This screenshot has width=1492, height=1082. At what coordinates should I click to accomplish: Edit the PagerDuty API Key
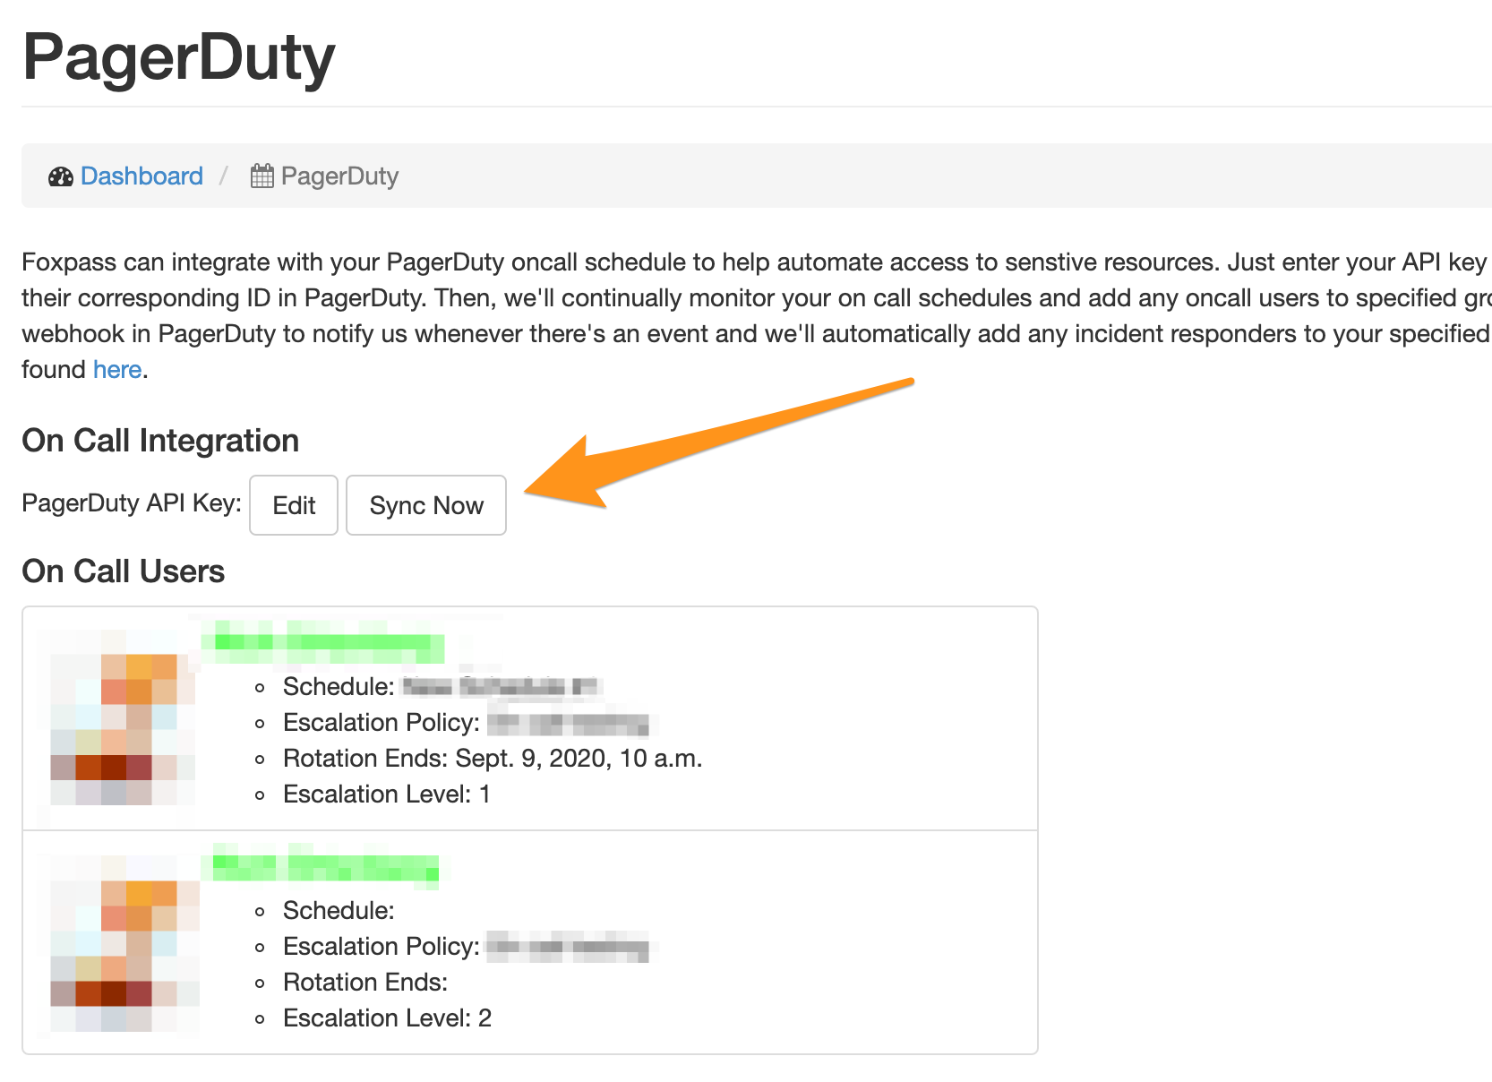(294, 505)
